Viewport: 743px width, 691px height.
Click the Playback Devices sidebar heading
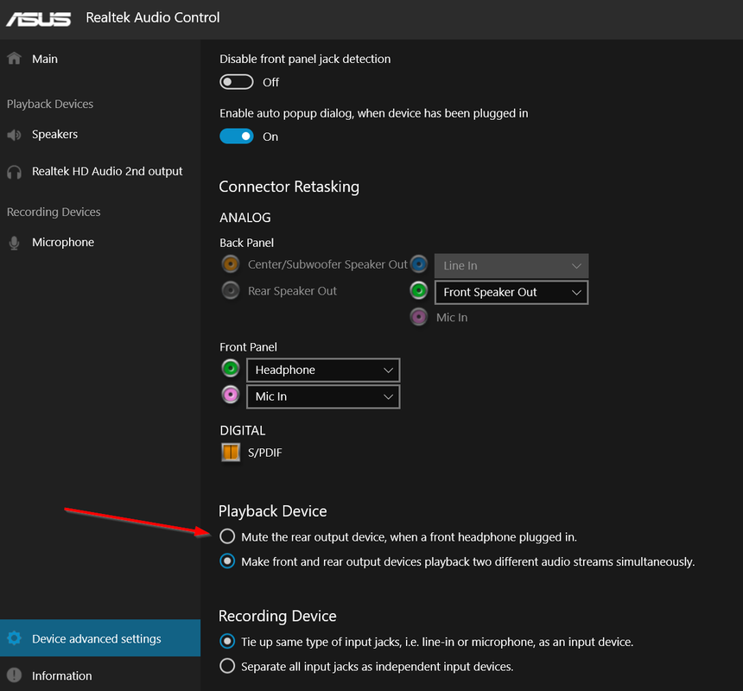[x=50, y=105]
